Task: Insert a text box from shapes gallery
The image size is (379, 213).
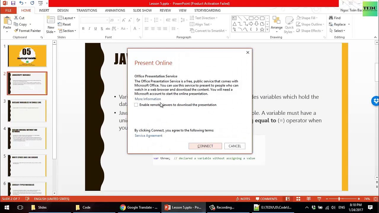Action: [x=234, y=18]
